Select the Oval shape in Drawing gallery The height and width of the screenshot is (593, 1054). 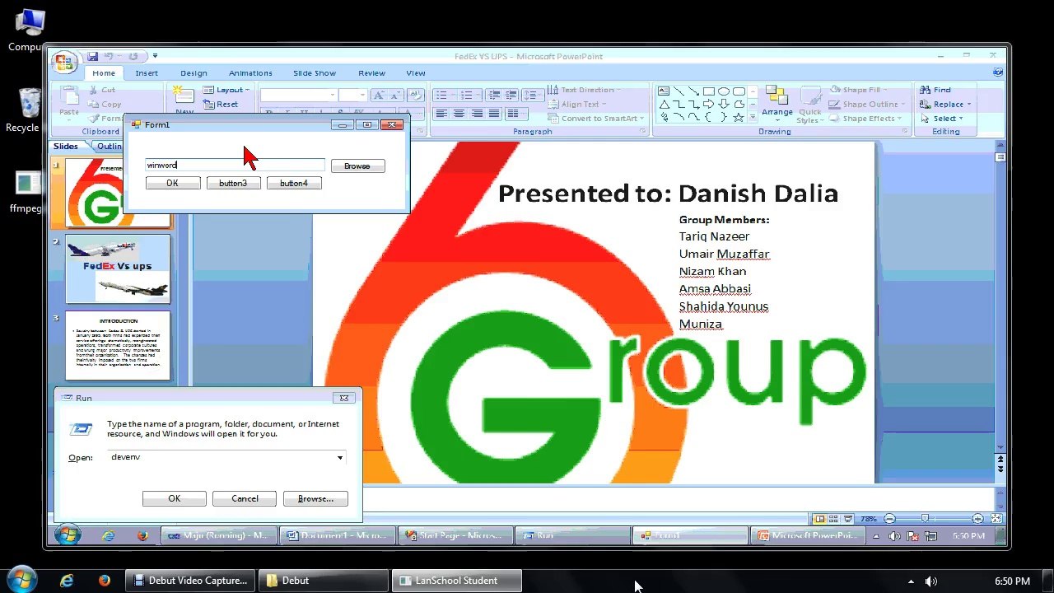pos(723,91)
